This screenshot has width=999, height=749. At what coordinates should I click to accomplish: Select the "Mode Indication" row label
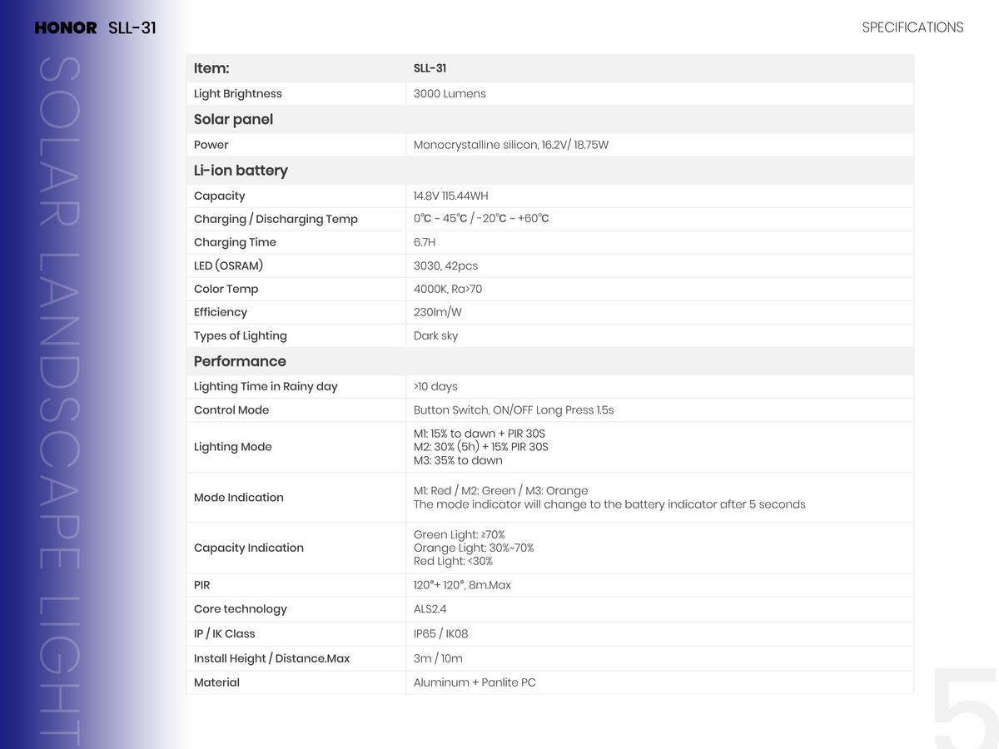pos(239,498)
